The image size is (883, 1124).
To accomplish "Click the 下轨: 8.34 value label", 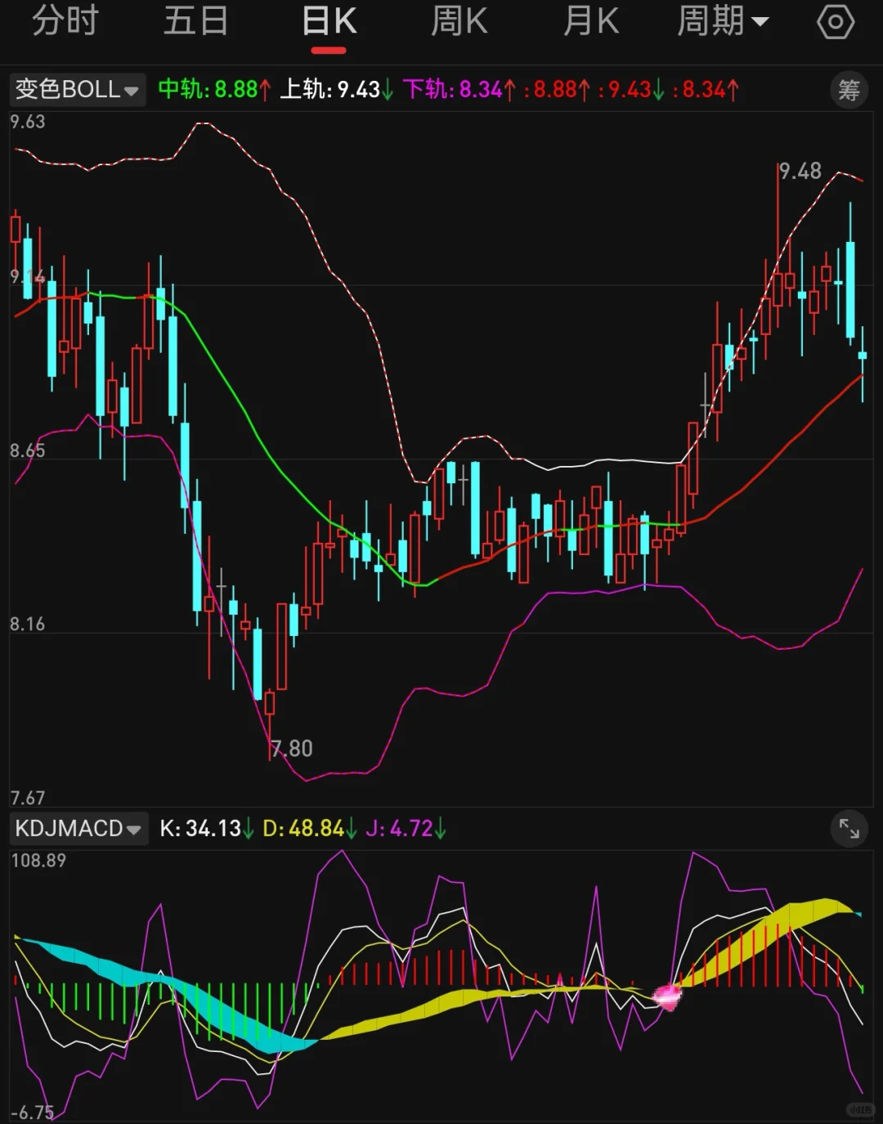I will 459,89.
